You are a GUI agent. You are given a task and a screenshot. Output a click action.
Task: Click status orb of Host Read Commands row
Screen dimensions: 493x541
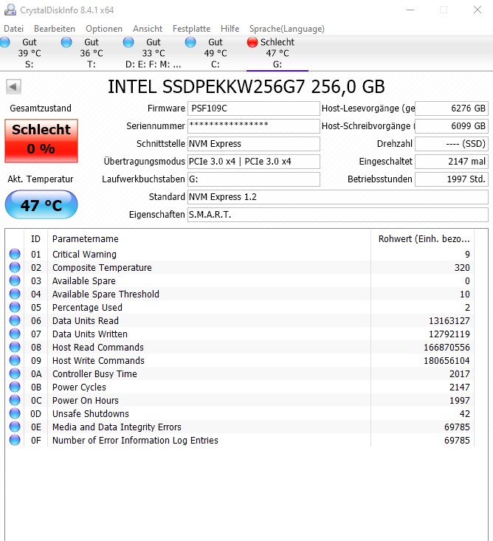pyautogui.click(x=15, y=347)
